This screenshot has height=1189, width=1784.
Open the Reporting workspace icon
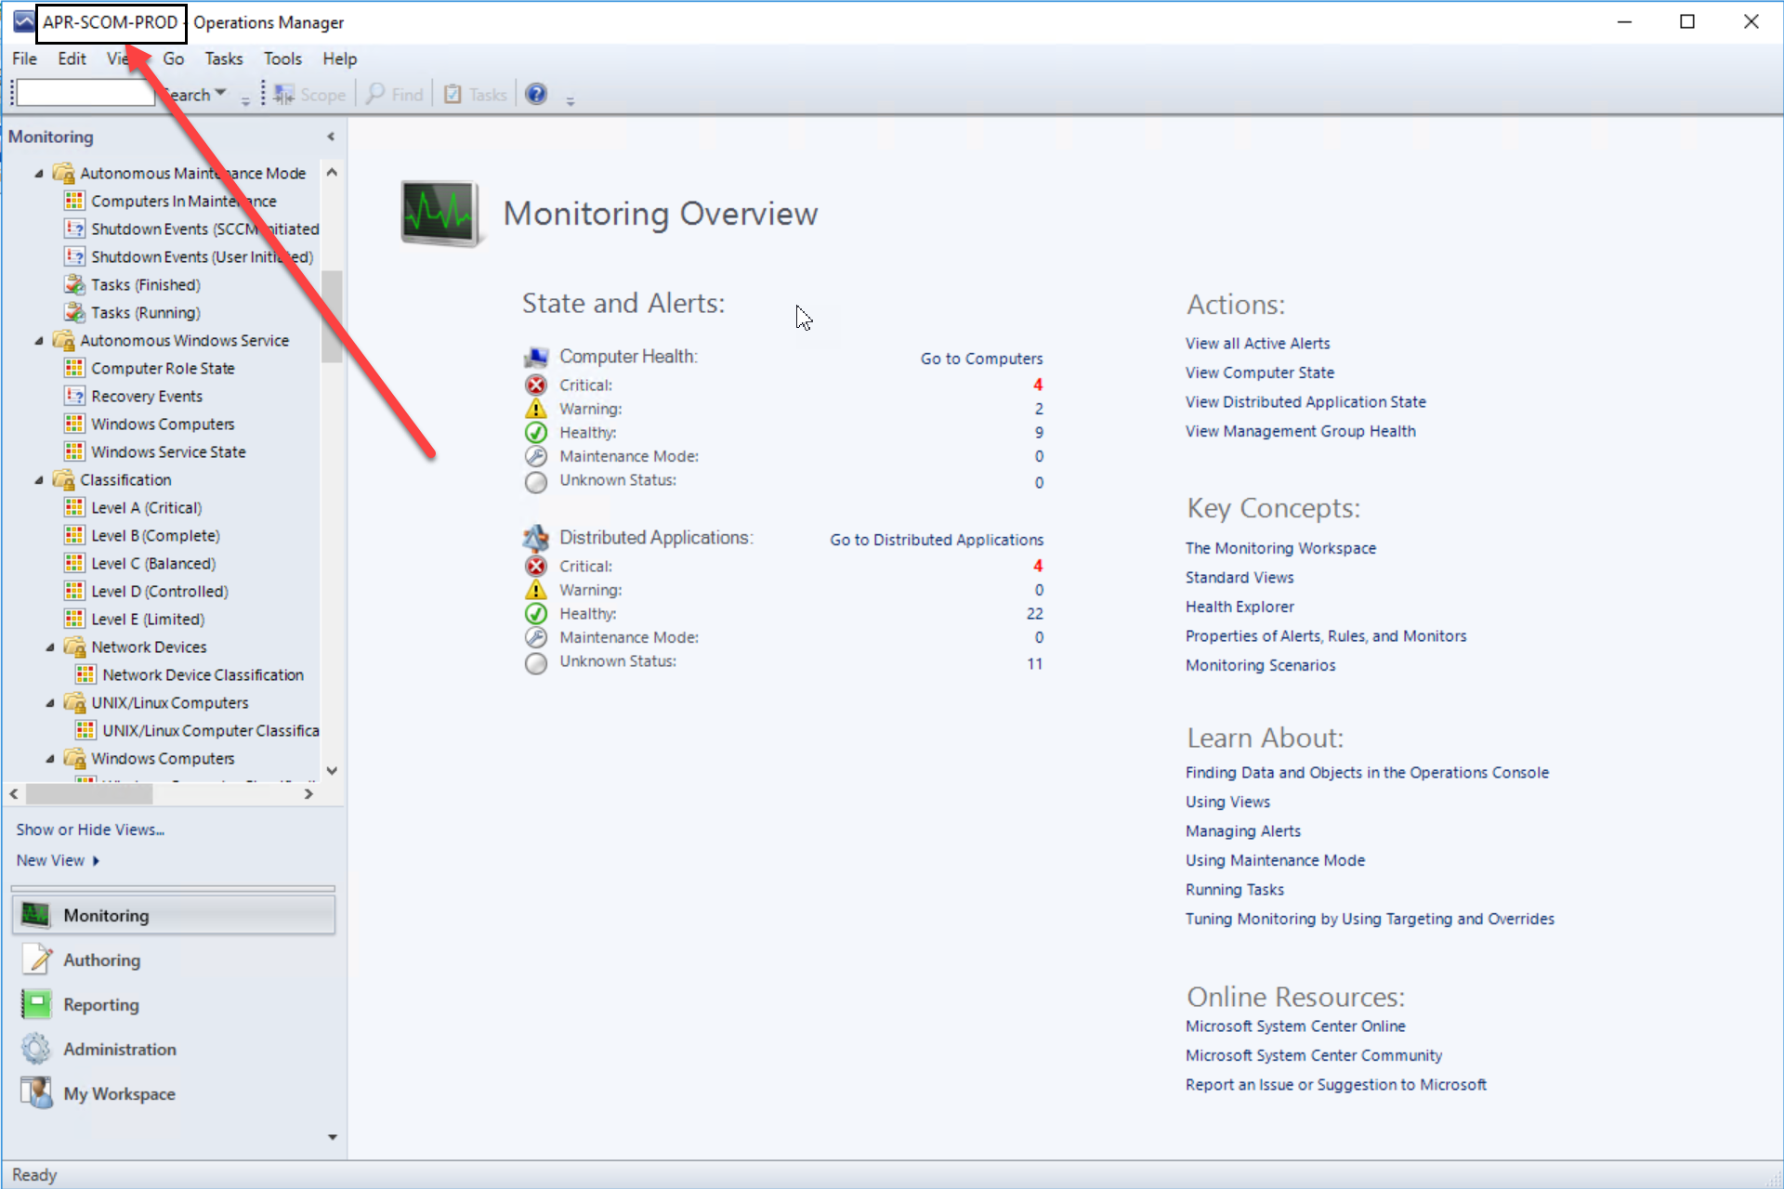pyautogui.click(x=37, y=1004)
